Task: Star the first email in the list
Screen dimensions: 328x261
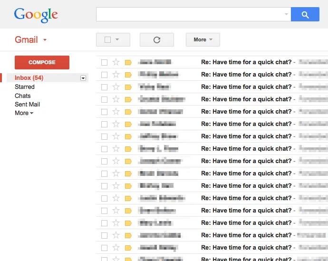Action: tap(116, 62)
